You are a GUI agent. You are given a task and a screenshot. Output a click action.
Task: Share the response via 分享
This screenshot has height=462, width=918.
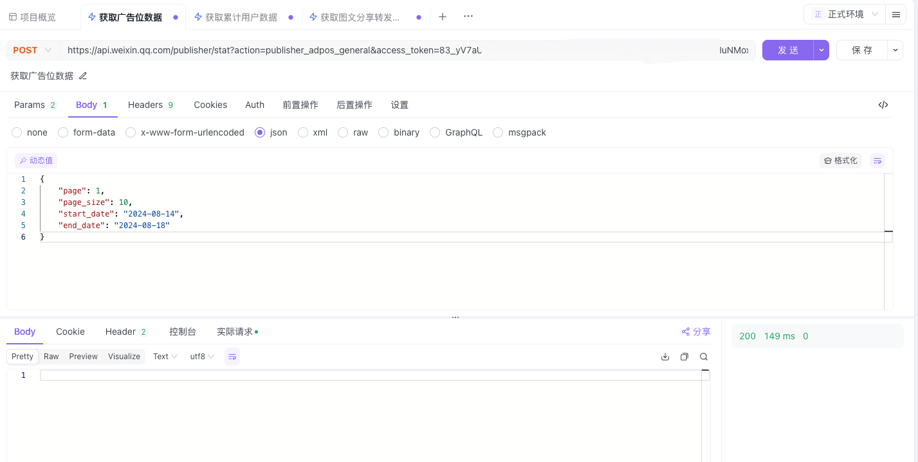tap(696, 332)
